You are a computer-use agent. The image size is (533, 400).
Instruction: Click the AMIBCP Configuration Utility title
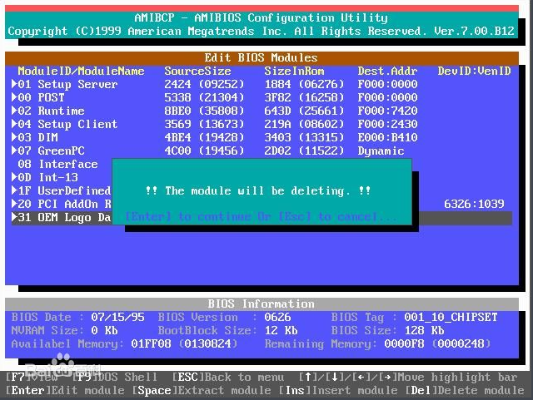[261, 17]
